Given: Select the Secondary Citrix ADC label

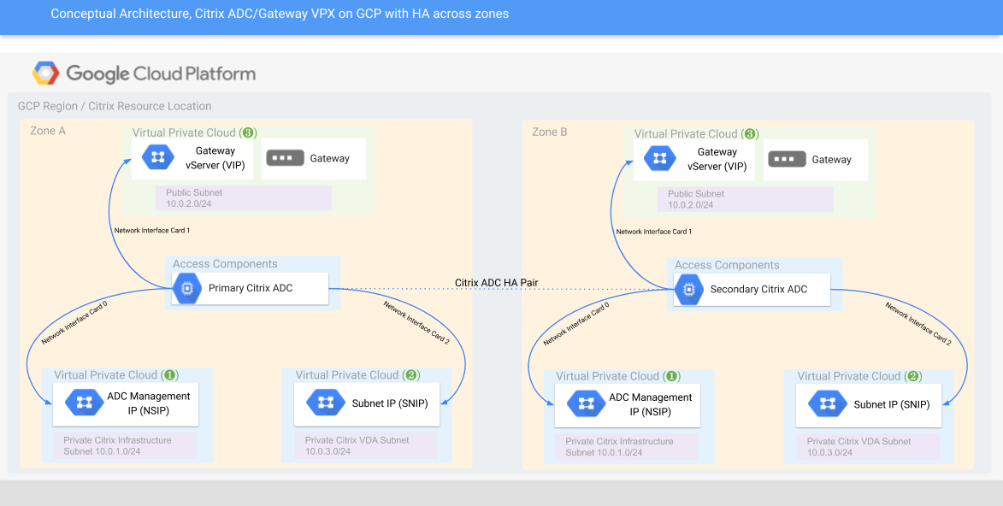Looking at the screenshot, I should coord(758,289).
